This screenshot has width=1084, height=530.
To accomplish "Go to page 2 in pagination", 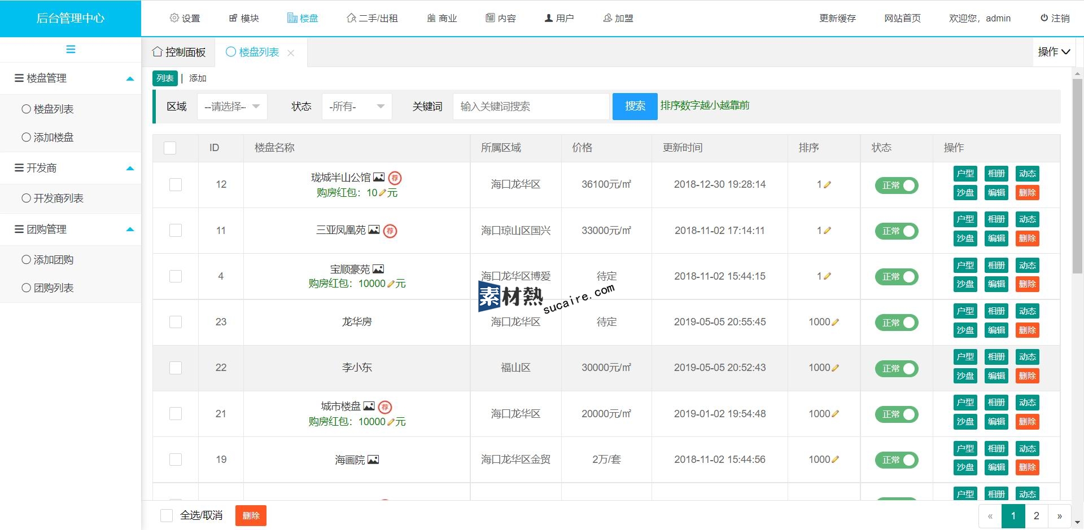I will [x=1037, y=516].
